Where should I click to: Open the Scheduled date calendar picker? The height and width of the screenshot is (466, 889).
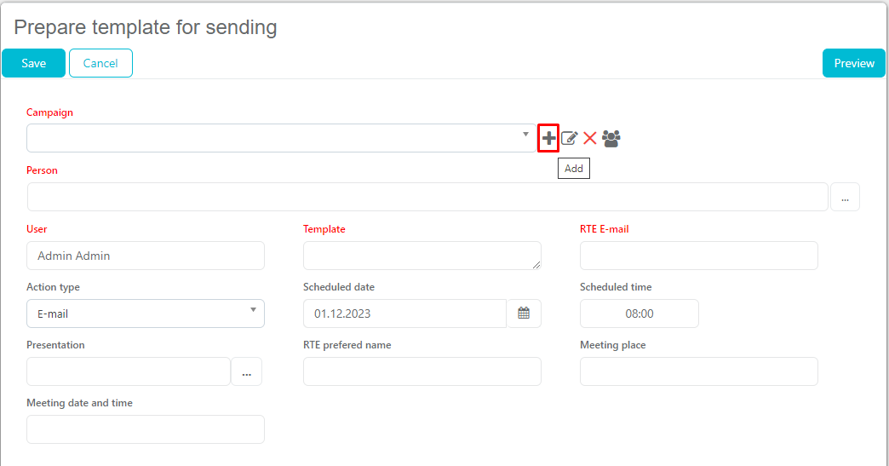point(524,314)
